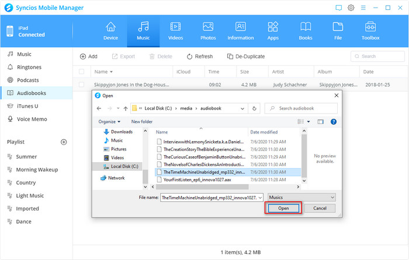Add a new playlist with plus icon
409x260 pixels.
click(64, 142)
